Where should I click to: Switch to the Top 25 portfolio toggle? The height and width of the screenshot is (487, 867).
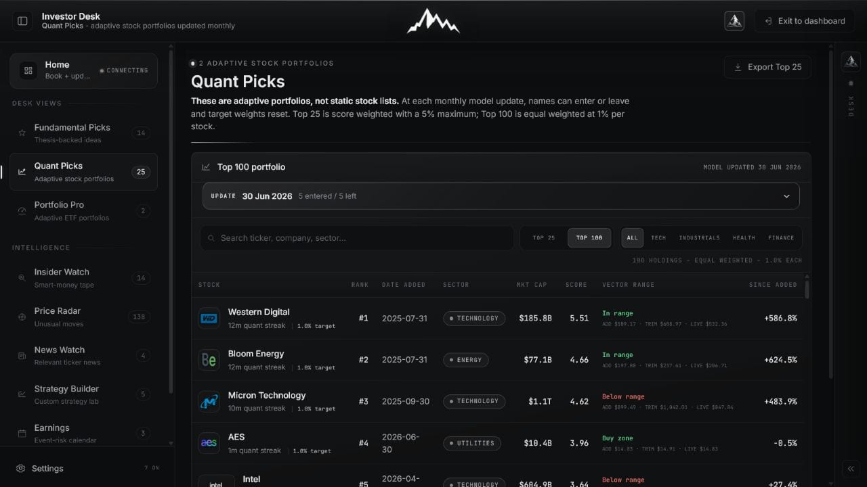pos(543,238)
